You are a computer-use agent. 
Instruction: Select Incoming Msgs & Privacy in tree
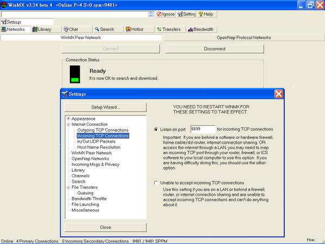95,164
